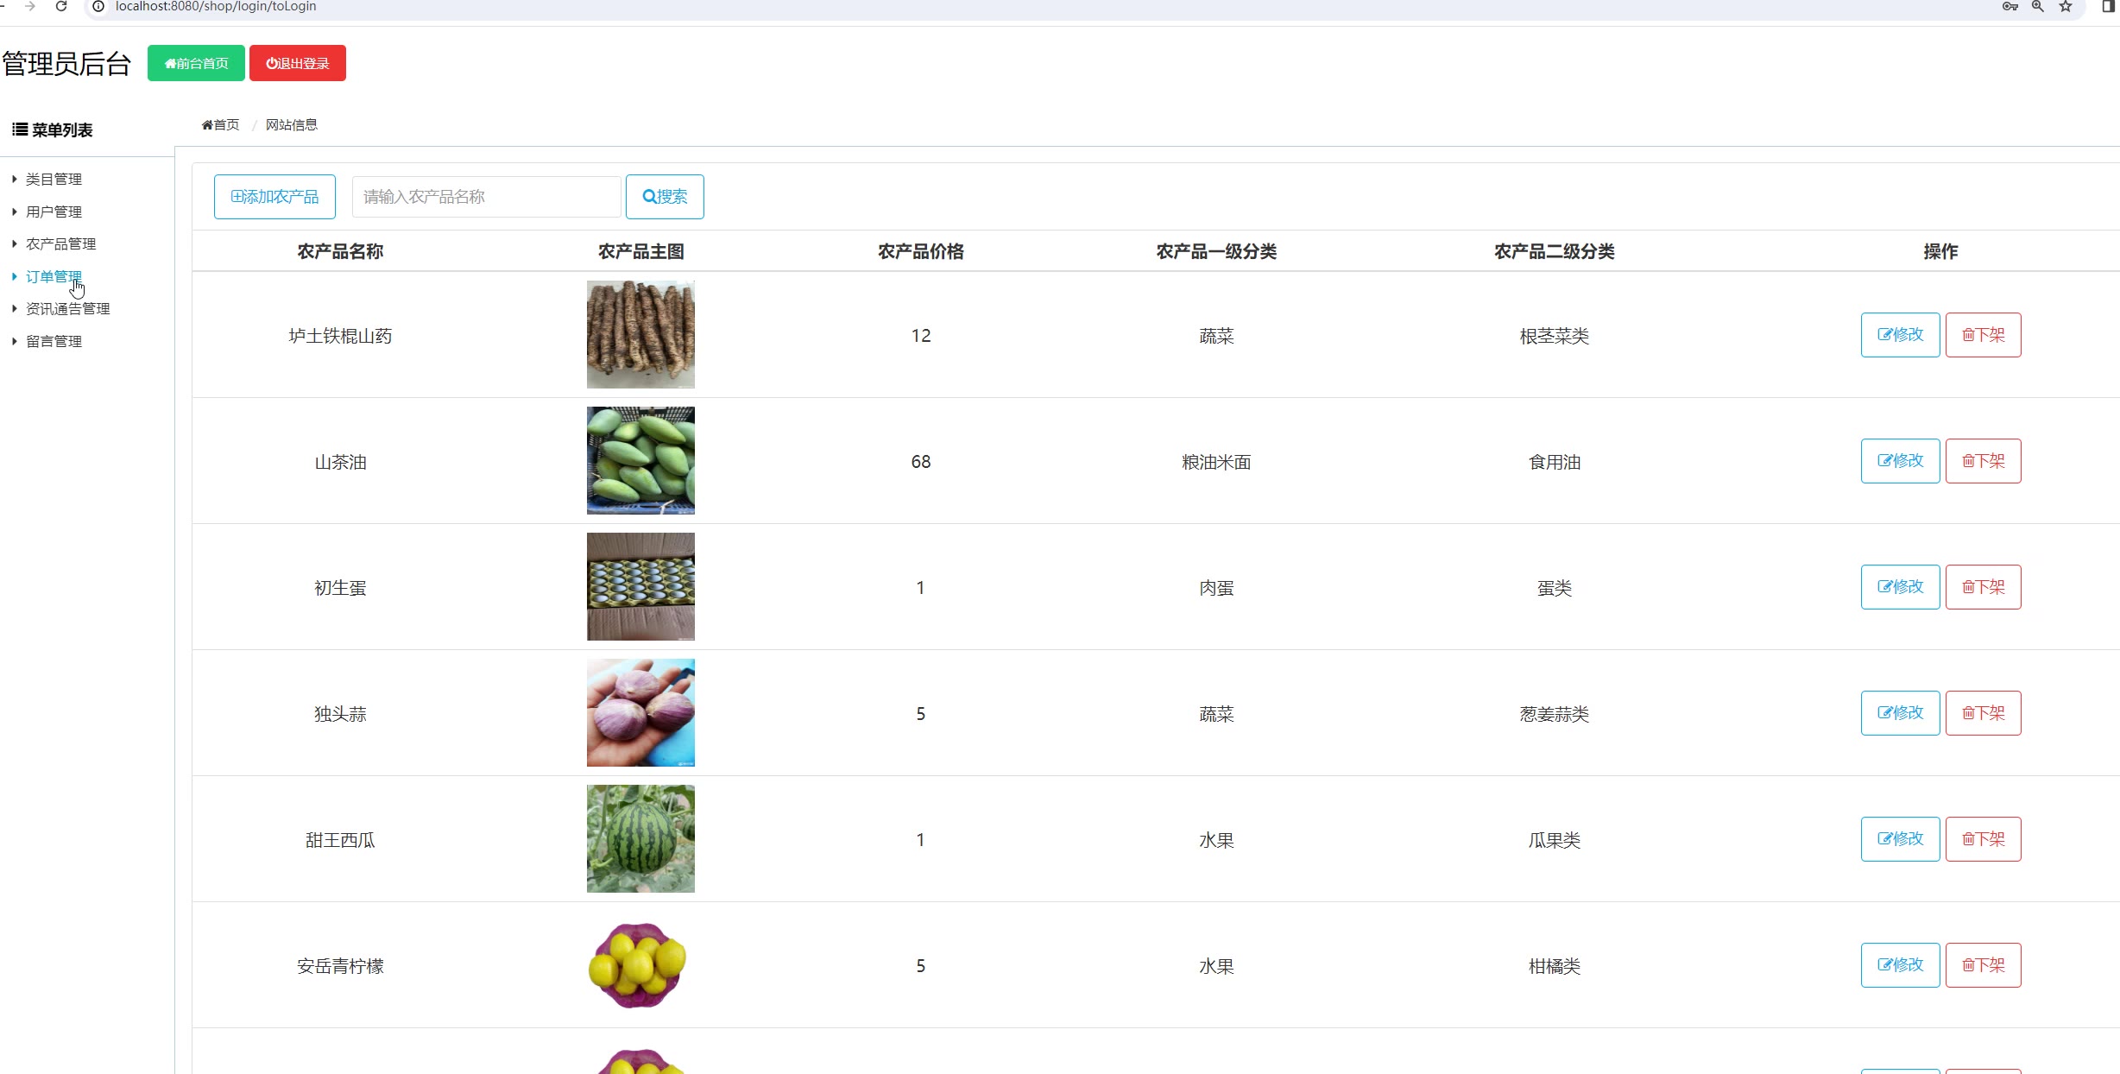Screen dimensions: 2120x1074
Task: Focus the 请输入农产品名称 search field
Action: (x=487, y=197)
